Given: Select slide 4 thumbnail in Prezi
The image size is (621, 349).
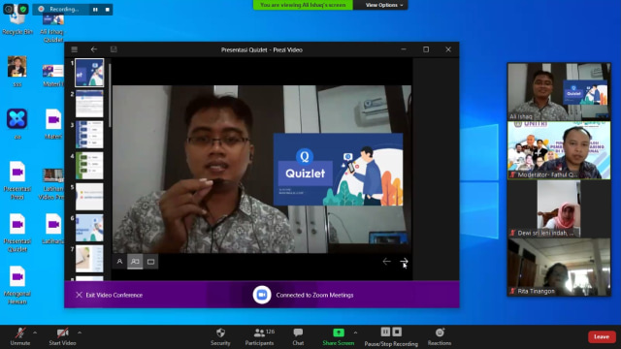Looking at the screenshot, I should pos(89,166).
